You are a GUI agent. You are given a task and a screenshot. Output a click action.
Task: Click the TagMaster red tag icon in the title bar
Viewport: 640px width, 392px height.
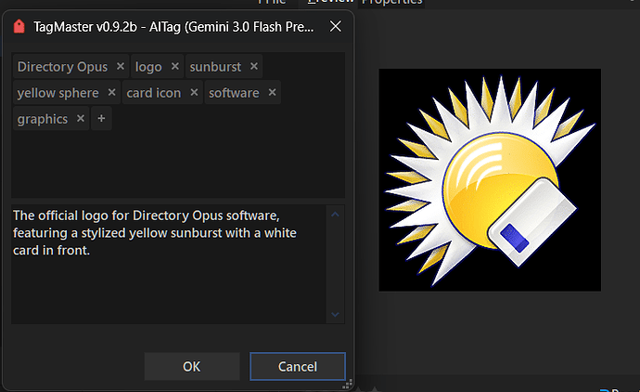[18, 27]
